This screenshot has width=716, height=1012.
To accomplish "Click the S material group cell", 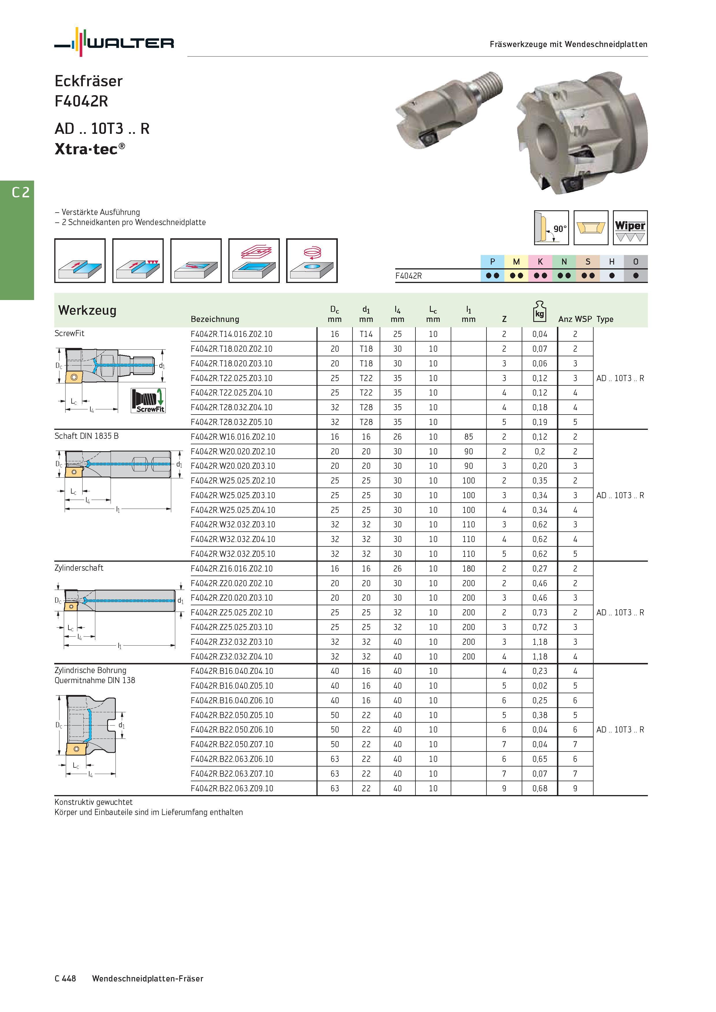I will tap(588, 262).
